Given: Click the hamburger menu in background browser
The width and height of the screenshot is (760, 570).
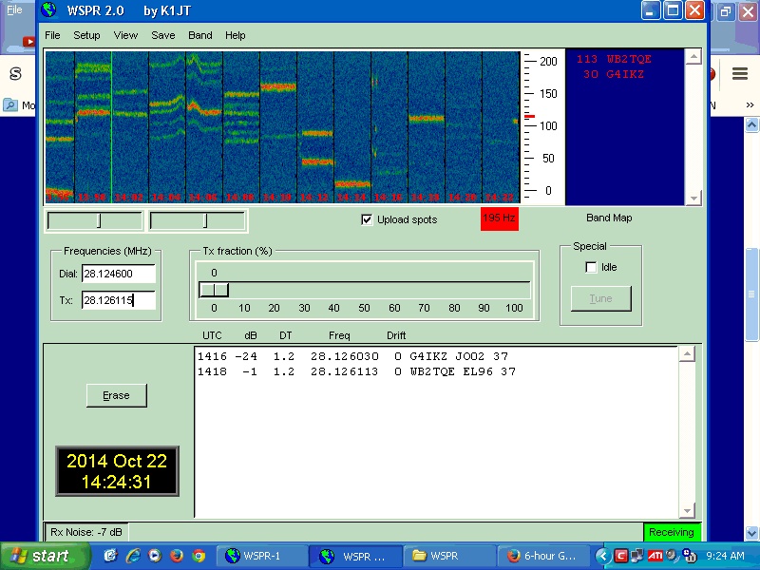Looking at the screenshot, I should [x=740, y=74].
